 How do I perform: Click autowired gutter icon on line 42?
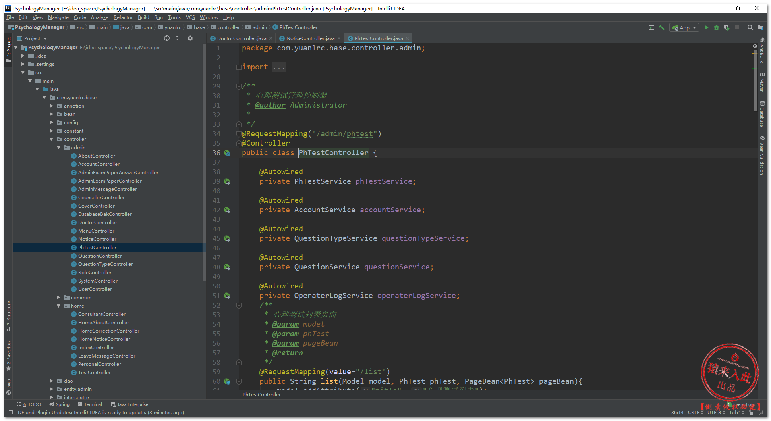point(227,210)
